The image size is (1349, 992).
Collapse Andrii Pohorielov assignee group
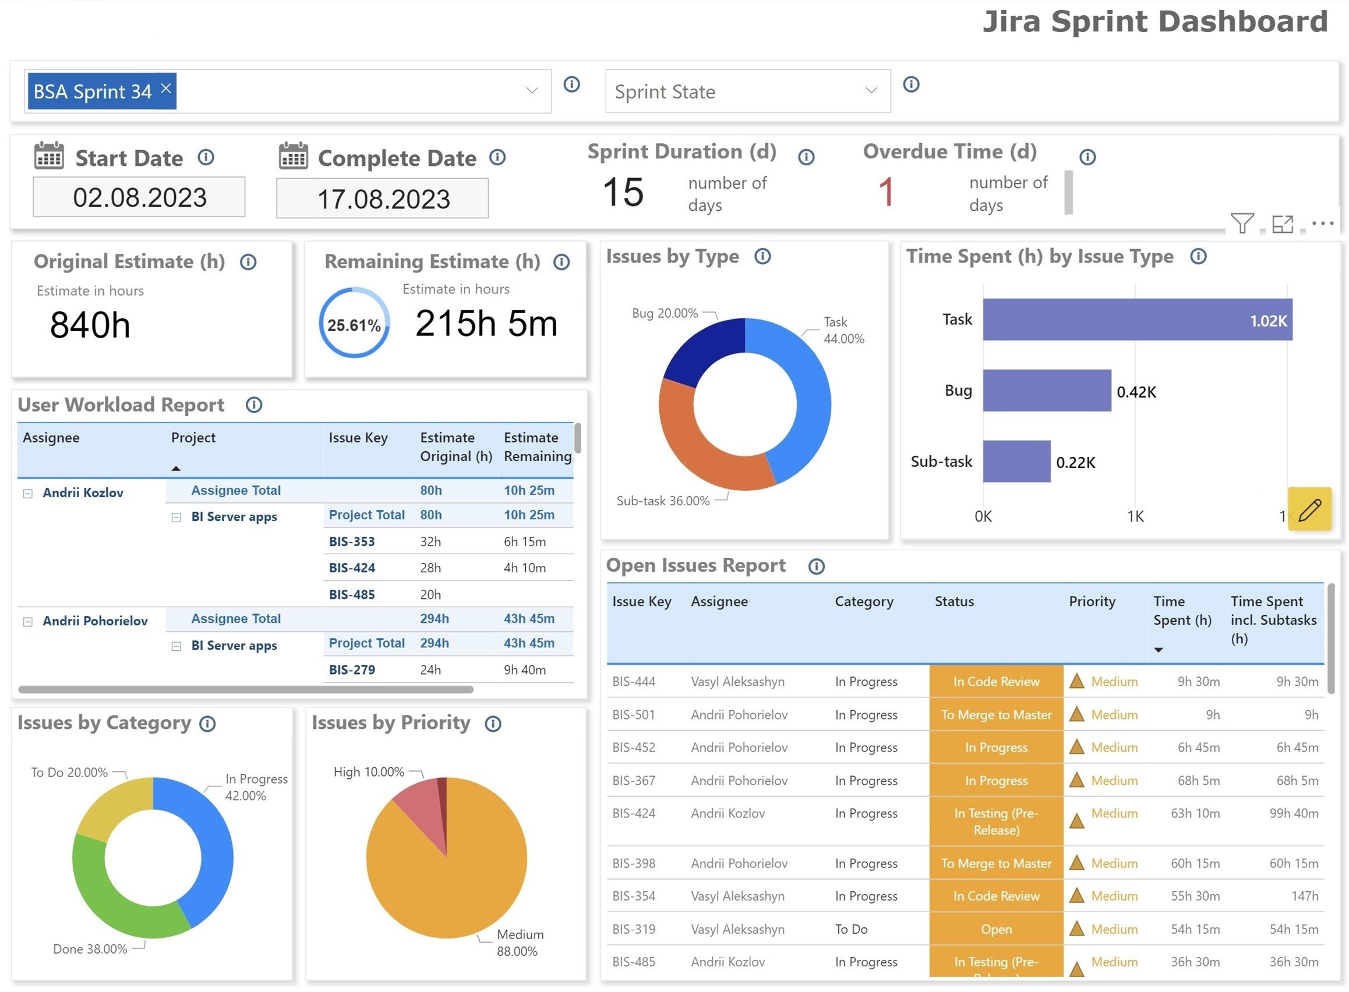(27, 622)
